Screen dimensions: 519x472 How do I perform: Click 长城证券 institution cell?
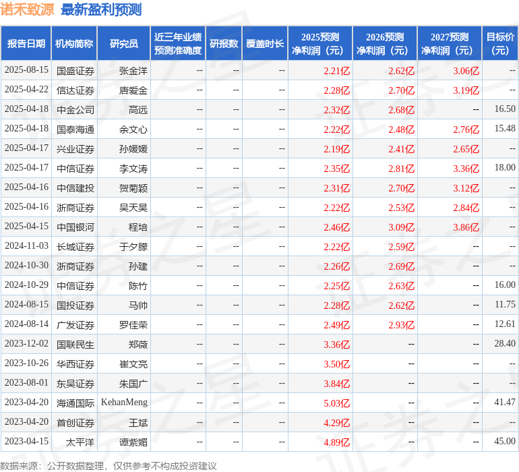(x=75, y=246)
